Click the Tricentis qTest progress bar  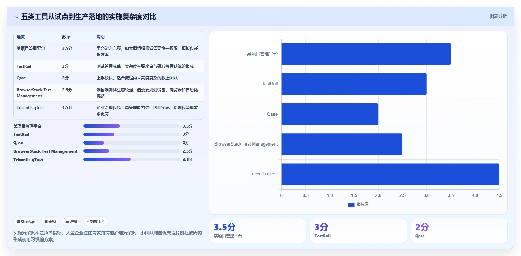pyautogui.click(x=131, y=159)
